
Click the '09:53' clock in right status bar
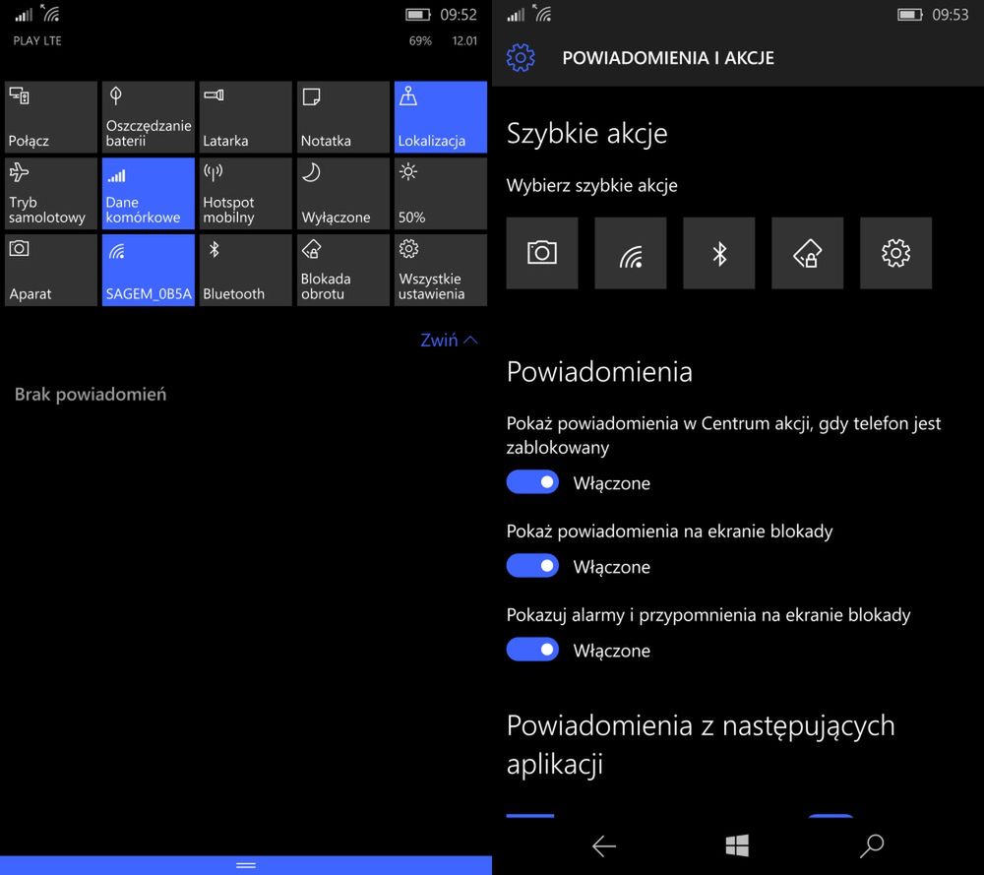tap(951, 15)
